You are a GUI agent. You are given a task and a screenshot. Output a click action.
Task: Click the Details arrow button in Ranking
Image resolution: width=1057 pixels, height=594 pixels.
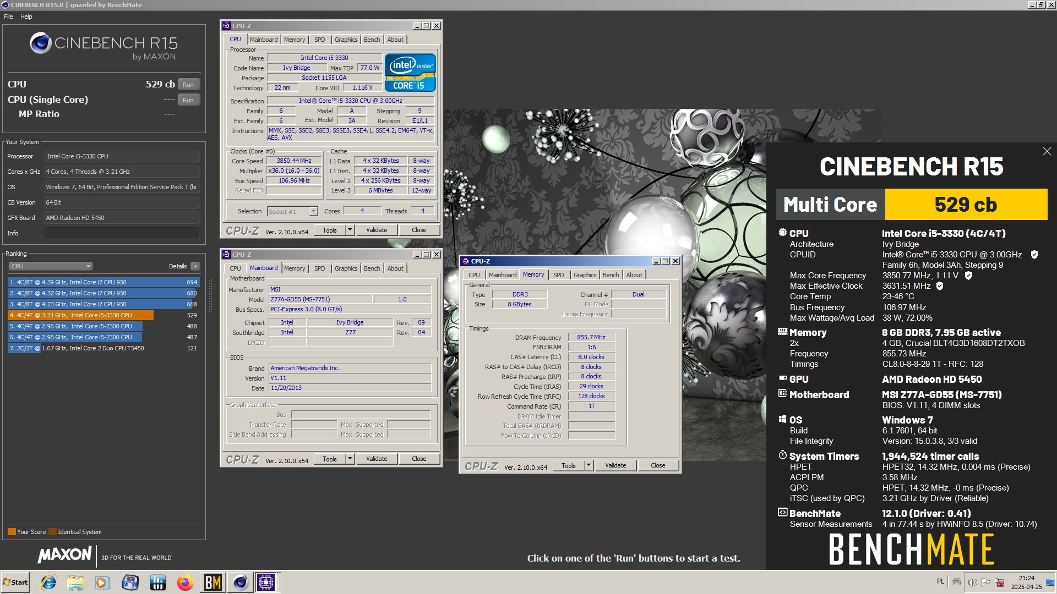[x=195, y=266]
